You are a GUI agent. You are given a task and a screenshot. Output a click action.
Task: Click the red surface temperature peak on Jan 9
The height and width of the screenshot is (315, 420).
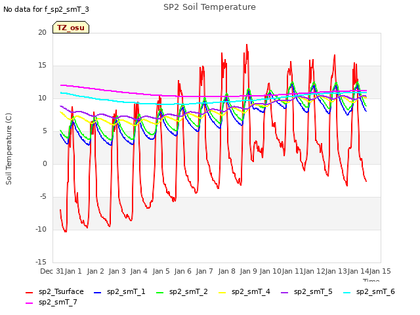pos(247,45)
